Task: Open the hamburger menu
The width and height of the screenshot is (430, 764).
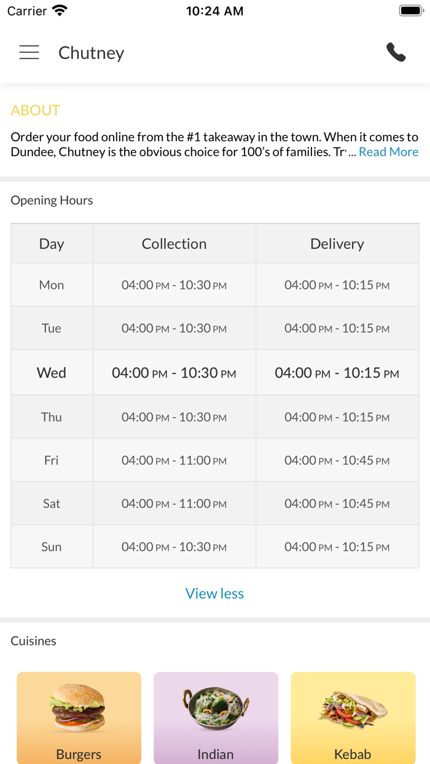Action: [x=29, y=53]
